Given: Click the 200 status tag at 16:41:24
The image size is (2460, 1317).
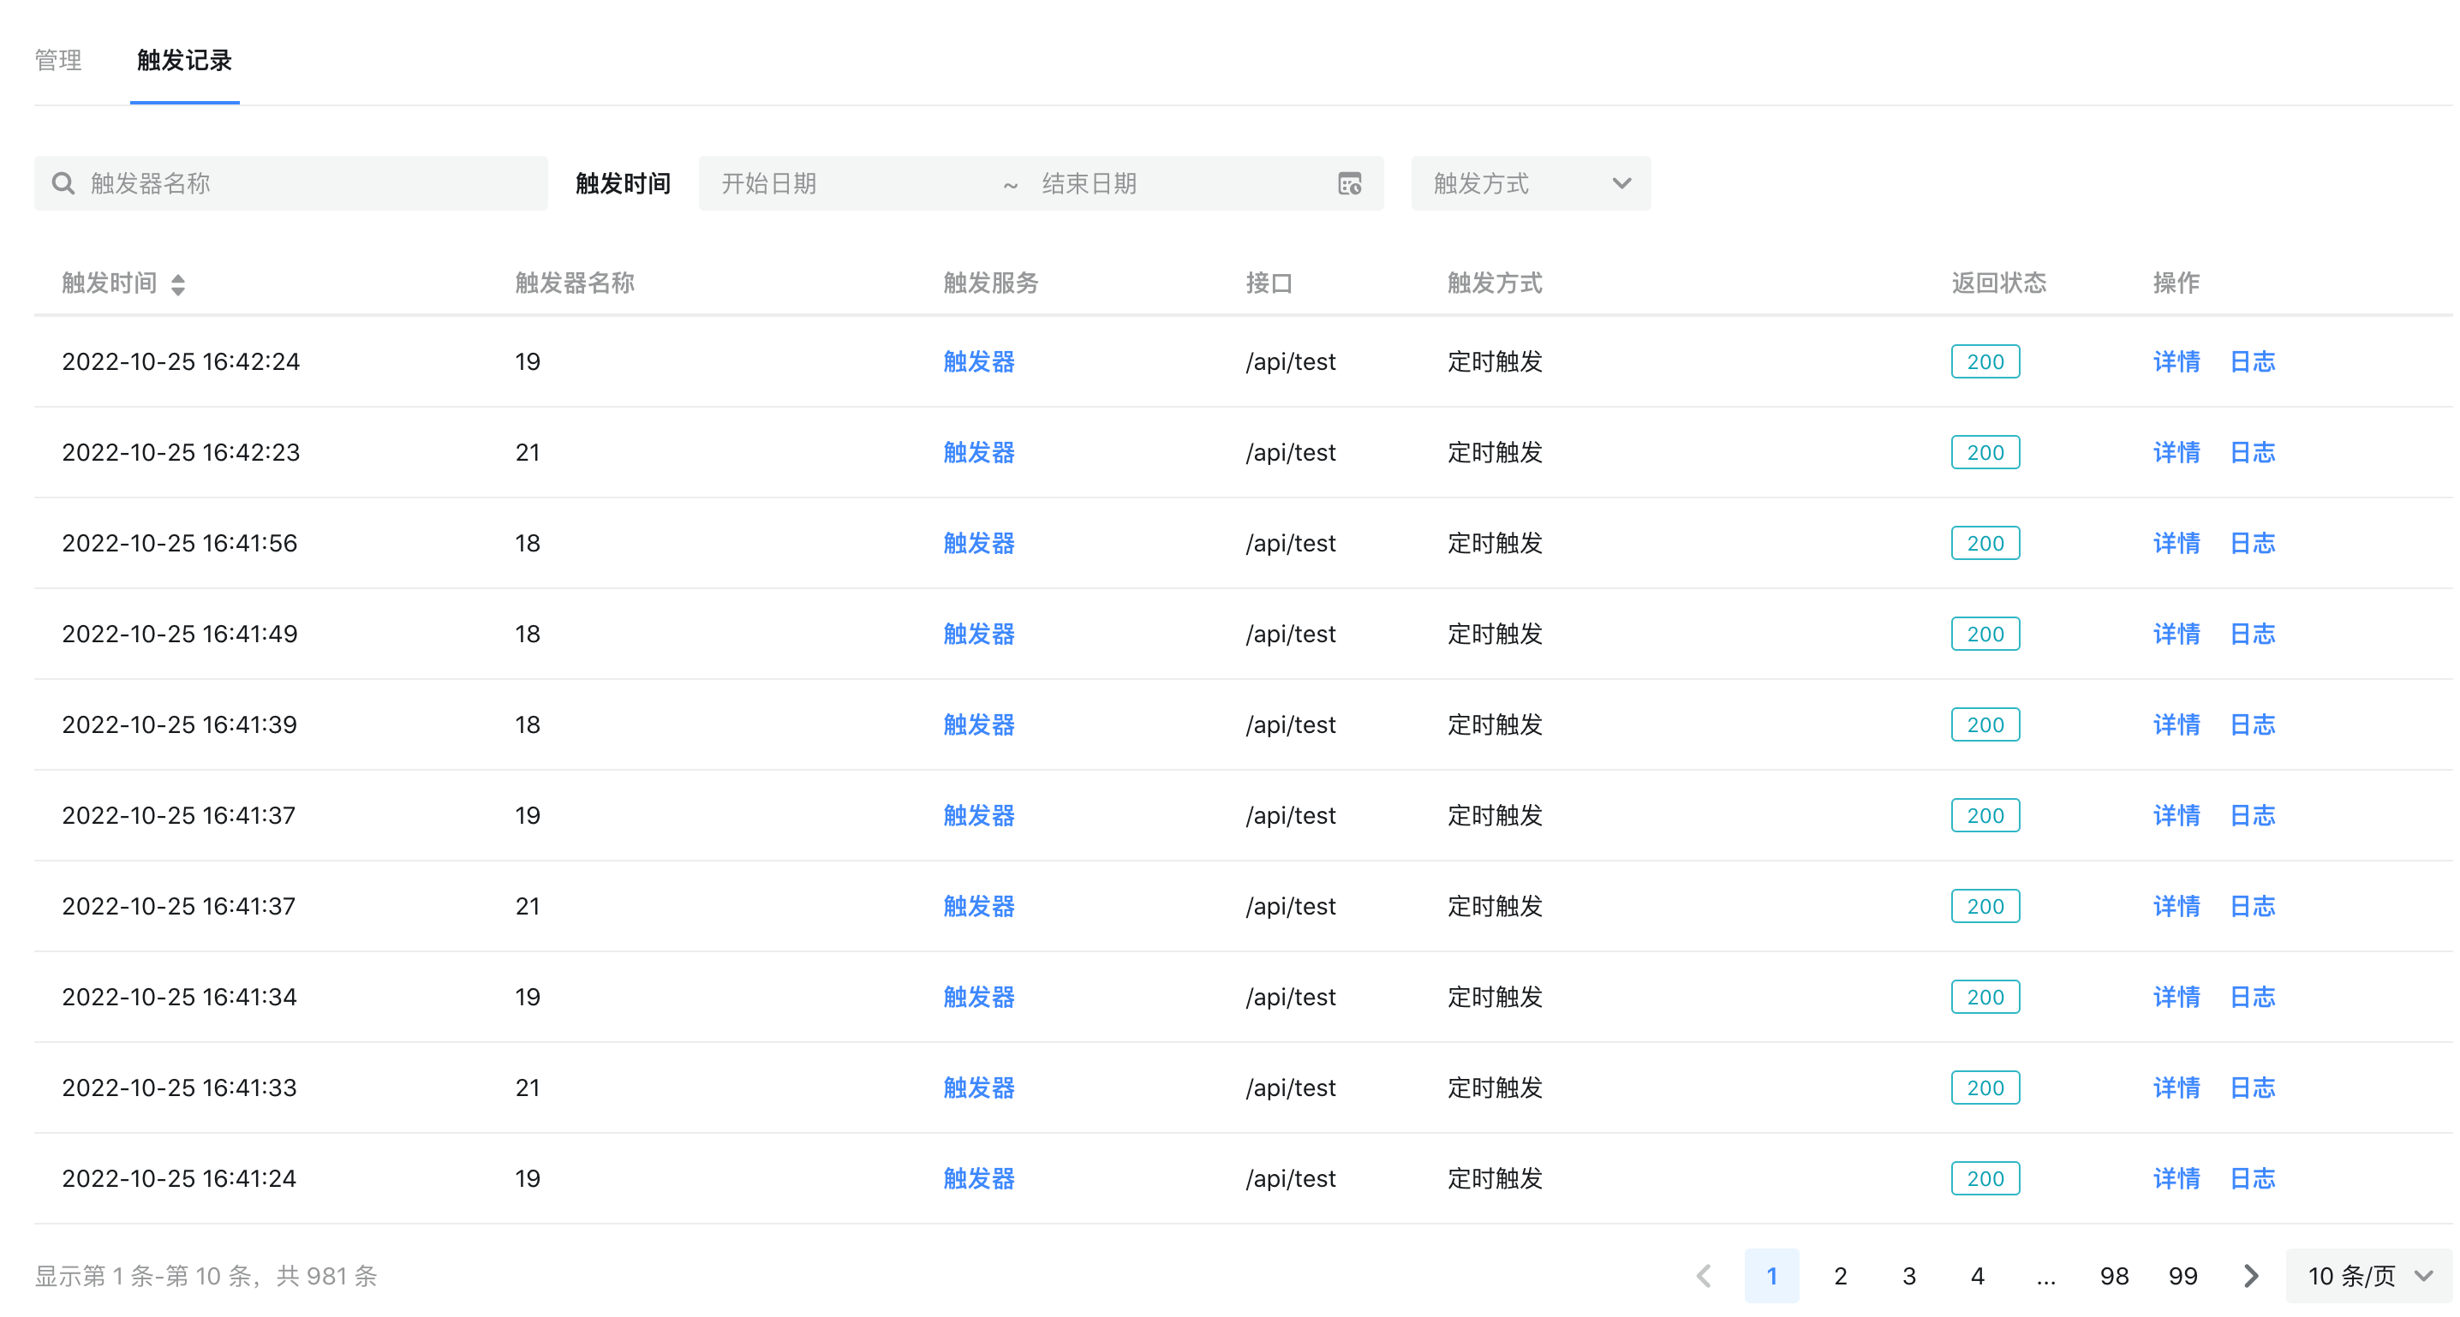Looking at the screenshot, I should 1985,1178.
